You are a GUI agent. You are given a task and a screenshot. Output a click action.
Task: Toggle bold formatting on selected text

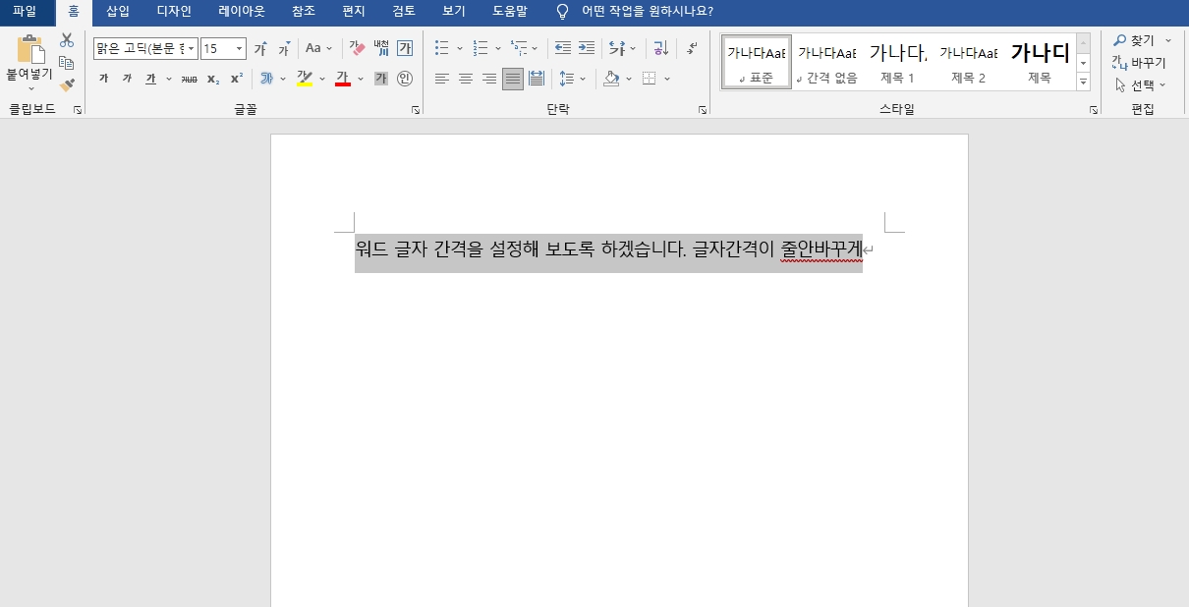[102, 78]
